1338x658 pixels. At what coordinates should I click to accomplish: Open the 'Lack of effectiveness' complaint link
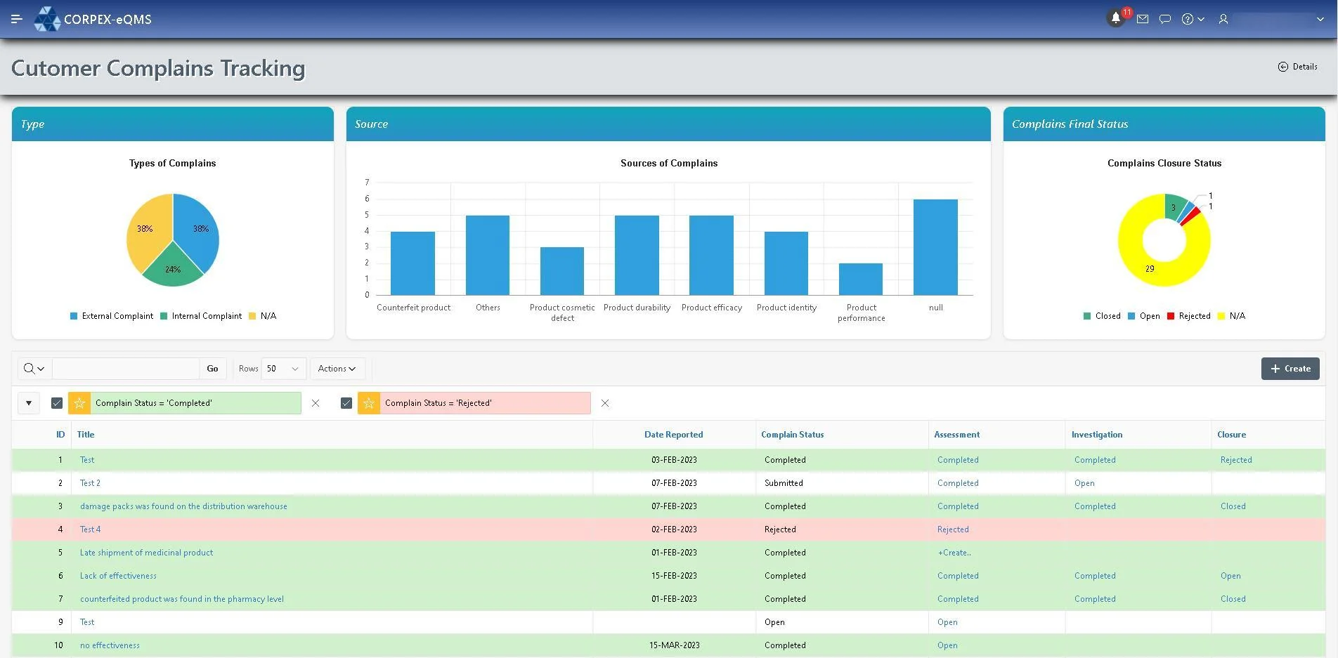coord(117,575)
